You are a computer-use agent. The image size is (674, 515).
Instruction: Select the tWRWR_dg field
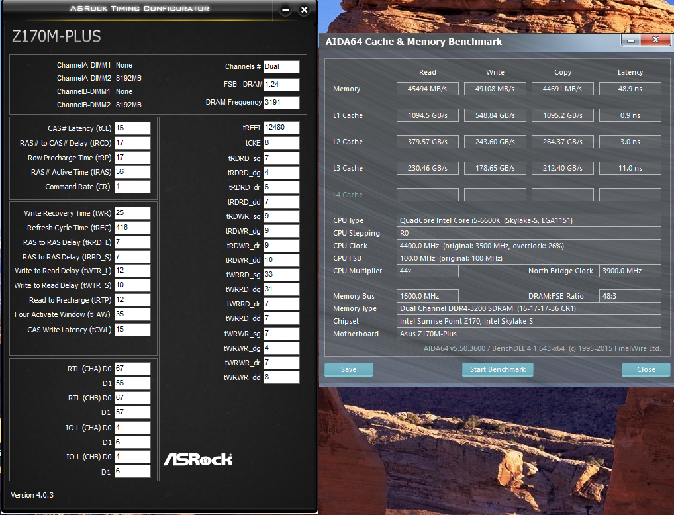tap(281, 348)
